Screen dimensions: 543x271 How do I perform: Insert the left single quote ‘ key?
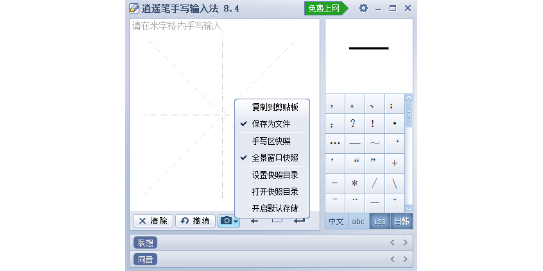395,144
